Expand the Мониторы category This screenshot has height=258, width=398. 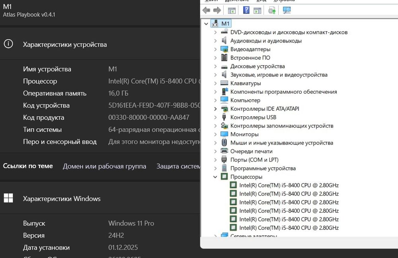point(215,134)
